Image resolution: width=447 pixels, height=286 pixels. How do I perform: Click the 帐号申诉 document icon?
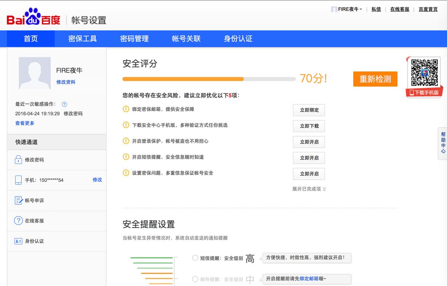click(x=18, y=201)
